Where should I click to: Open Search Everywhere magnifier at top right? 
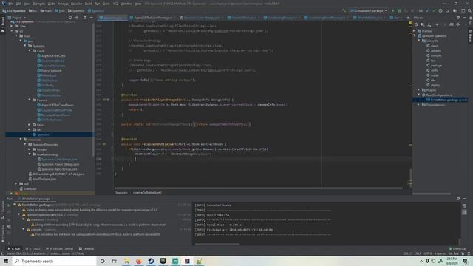coord(469,10)
